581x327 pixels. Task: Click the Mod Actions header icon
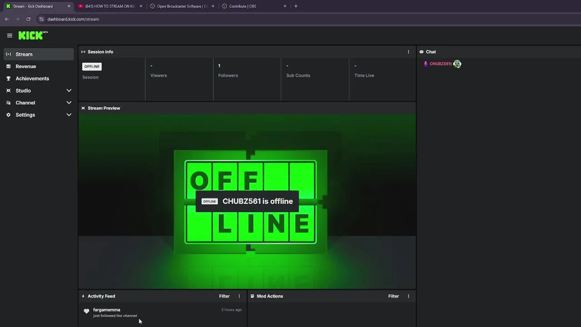point(252,296)
